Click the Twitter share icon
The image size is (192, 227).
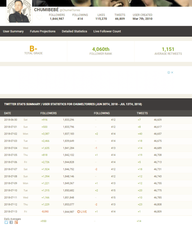coord(6,222)
